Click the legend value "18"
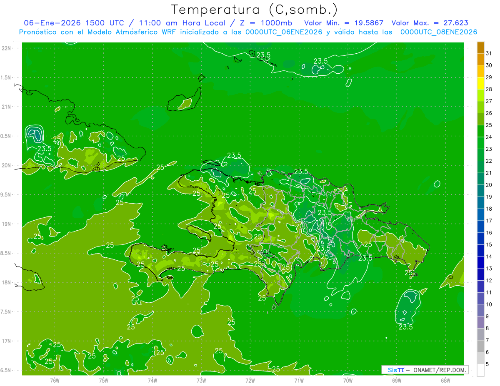Screen dimensions: 500x386 coord(489,209)
